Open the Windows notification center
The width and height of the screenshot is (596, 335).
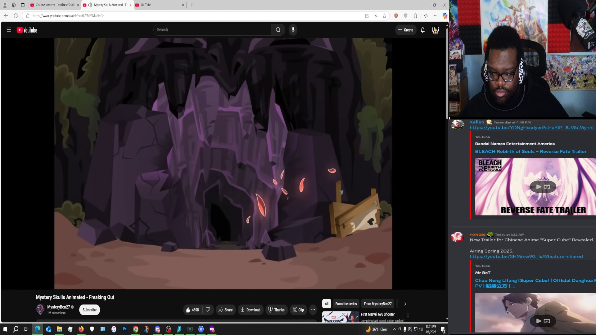pyautogui.click(x=443, y=329)
